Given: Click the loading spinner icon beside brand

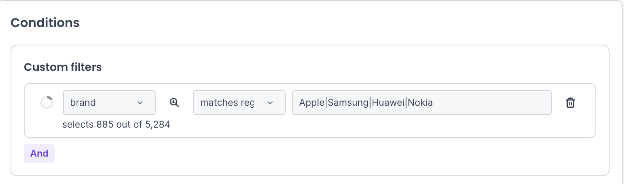Looking at the screenshot, I should (x=47, y=103).
